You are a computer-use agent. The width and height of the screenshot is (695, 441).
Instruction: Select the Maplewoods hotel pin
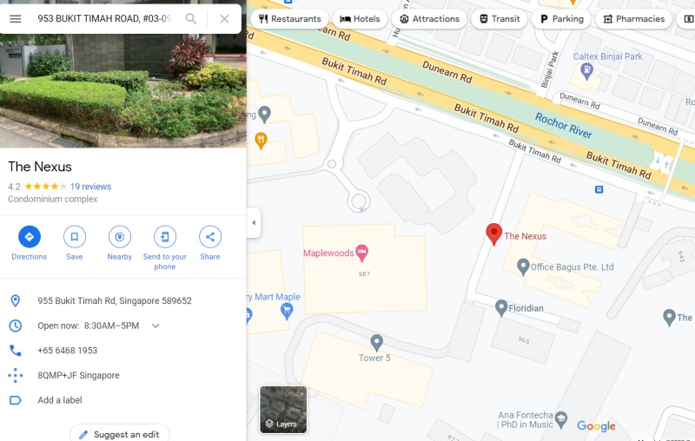coord(362,253)
